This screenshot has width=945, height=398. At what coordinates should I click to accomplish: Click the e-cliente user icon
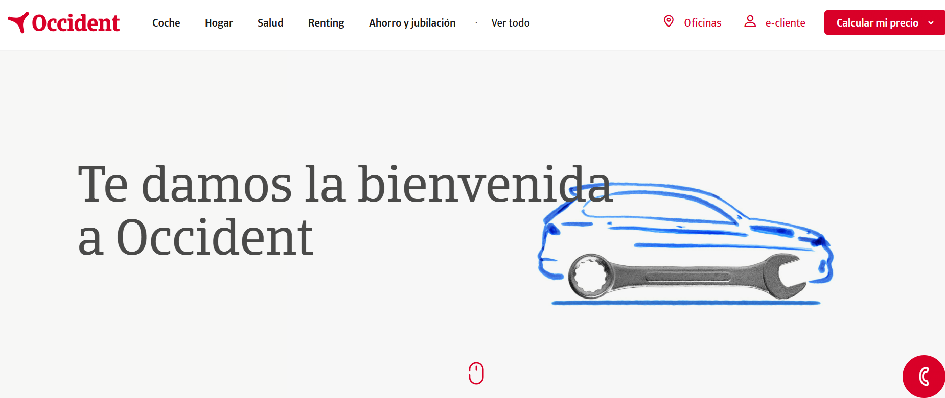click(x=750, y=21)
